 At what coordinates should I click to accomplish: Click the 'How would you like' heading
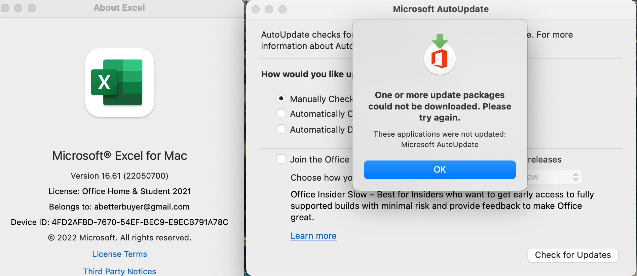[307, 74]
